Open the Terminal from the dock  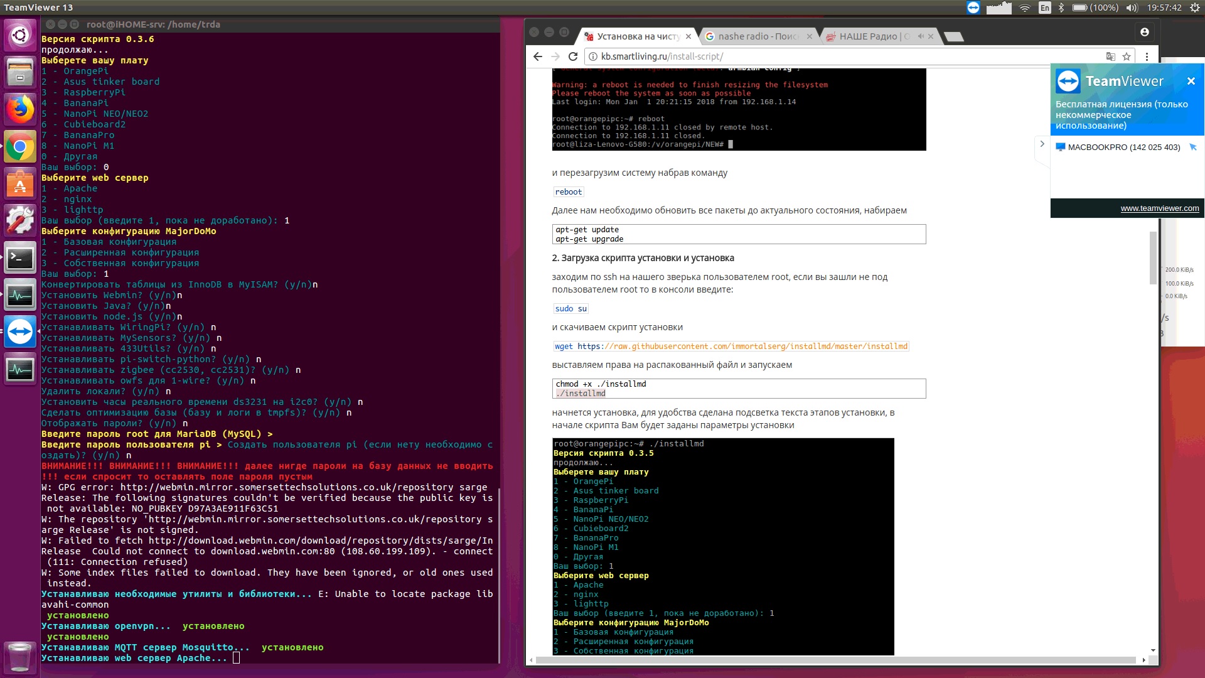coord(21,258)
